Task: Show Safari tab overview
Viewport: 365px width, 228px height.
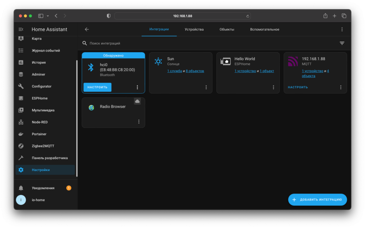Action: coord(344,16)
